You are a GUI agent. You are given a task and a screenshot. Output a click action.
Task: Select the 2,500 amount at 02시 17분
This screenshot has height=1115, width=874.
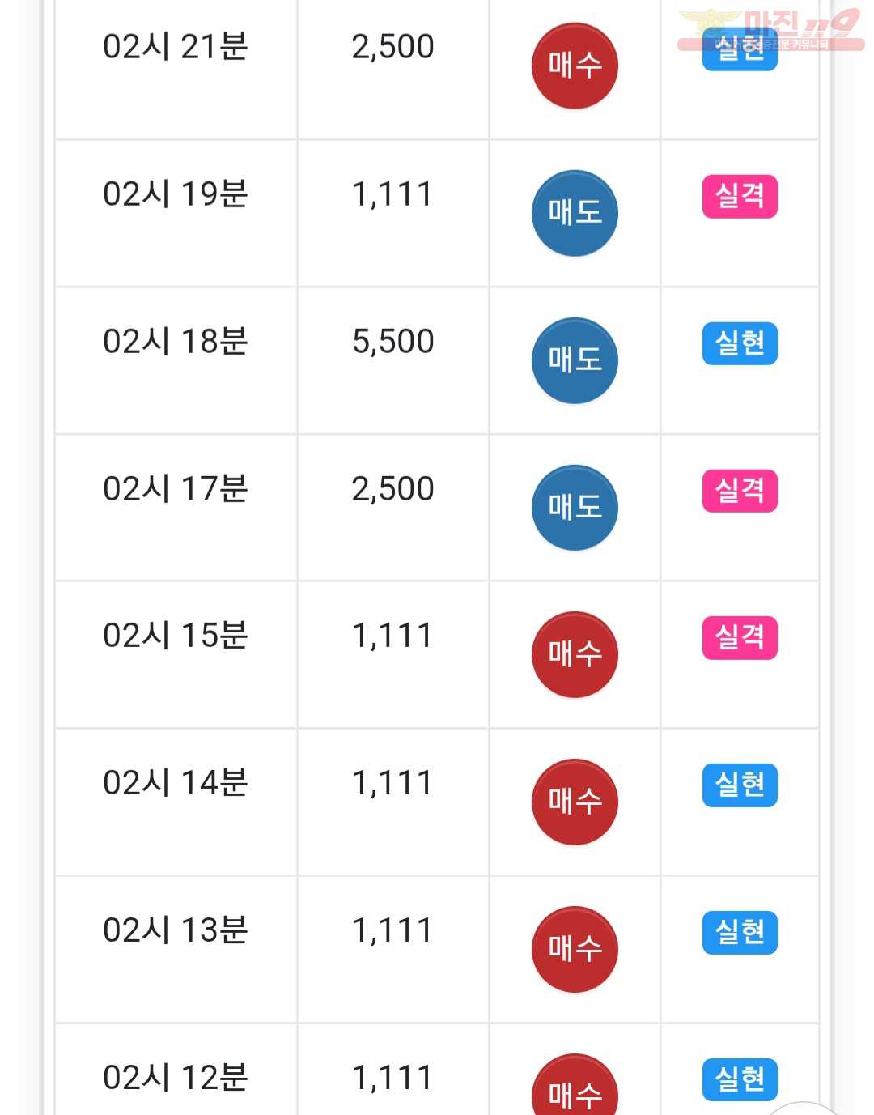[x=392, y=489]
